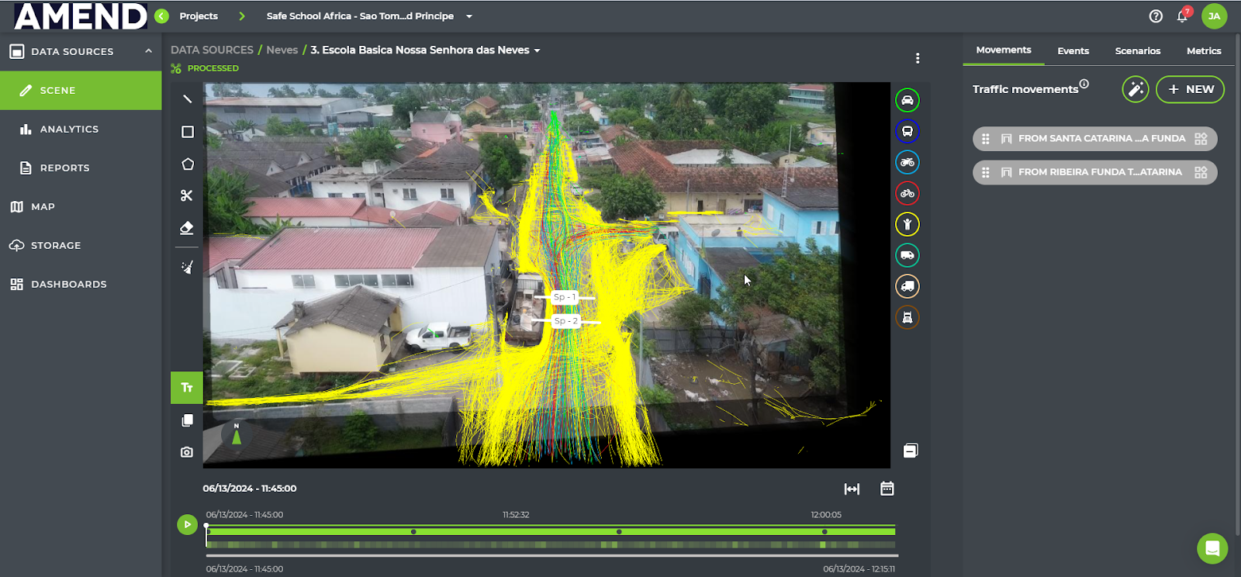Toggle motorcycle trajectories filter
The width and height of the screenshot is (1241, 577).
pyautogui.click(x=907, y=162)
